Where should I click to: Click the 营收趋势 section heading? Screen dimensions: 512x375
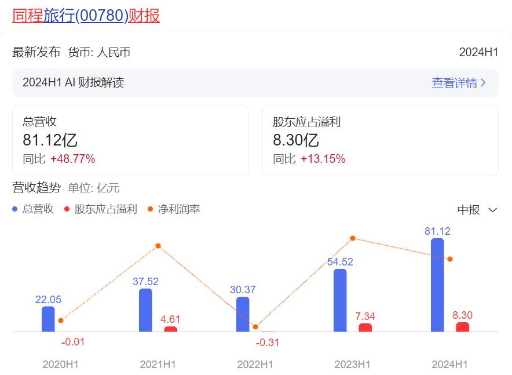click(36, 188)
